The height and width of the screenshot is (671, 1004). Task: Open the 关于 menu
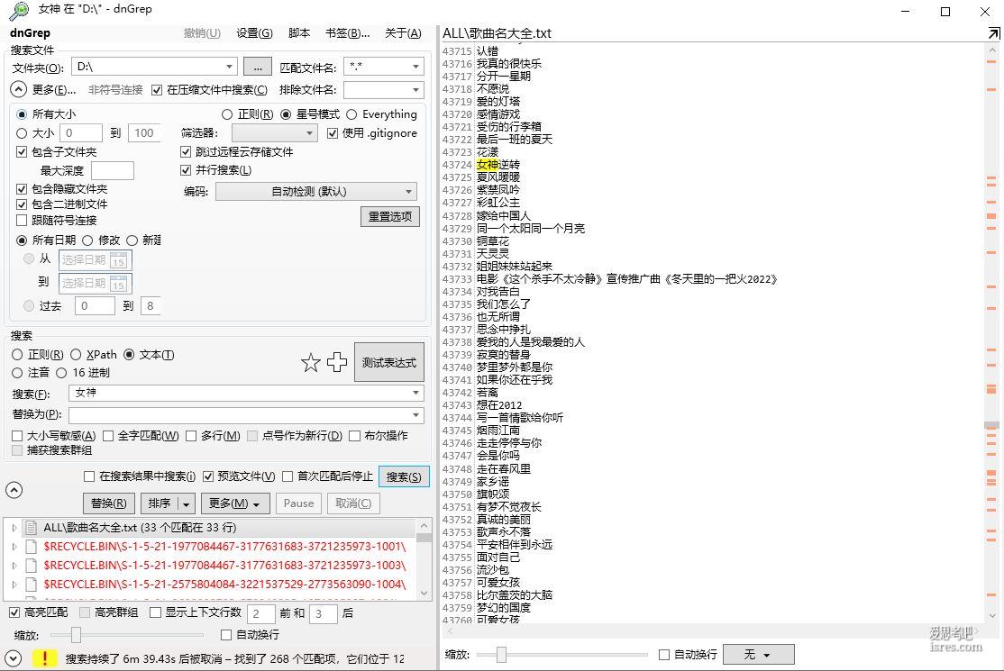pos(403,33)
